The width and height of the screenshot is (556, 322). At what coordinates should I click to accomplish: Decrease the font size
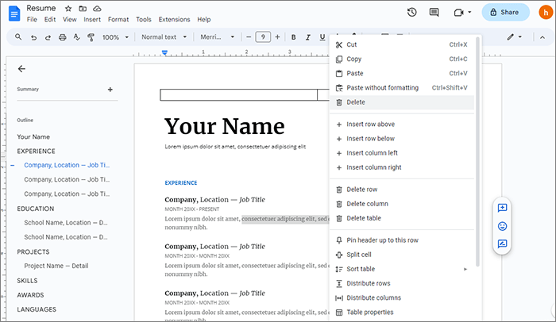[x=249, y=36]
